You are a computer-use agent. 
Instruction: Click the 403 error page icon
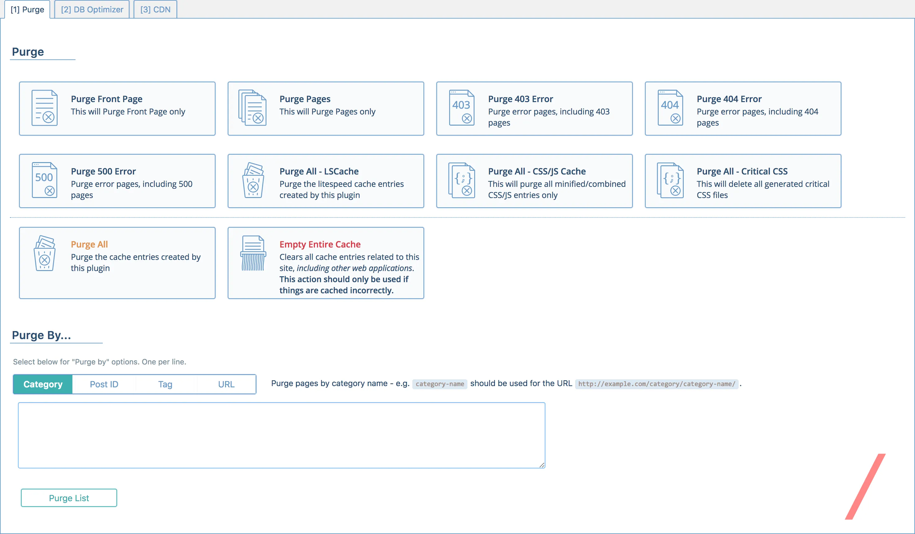click(462, 108)
